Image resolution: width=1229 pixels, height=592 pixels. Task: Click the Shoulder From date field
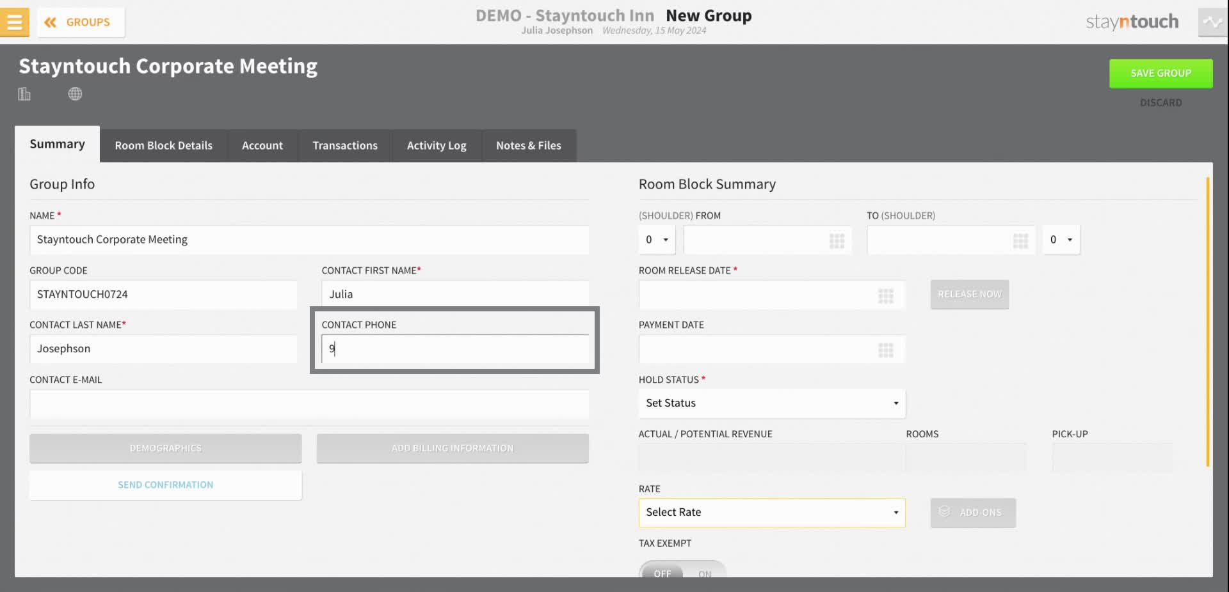click(767, 240)
